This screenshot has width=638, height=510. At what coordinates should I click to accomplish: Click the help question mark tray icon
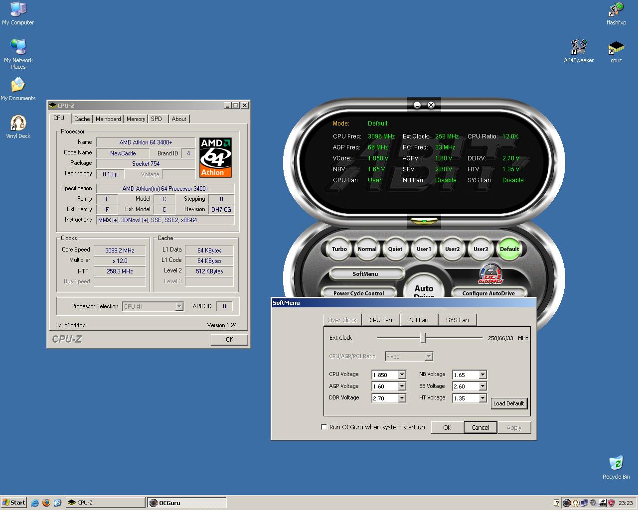coord(557,503)
